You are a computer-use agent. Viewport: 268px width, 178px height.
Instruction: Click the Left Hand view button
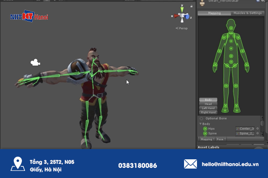pyautogui.click(x=208, y=108)
